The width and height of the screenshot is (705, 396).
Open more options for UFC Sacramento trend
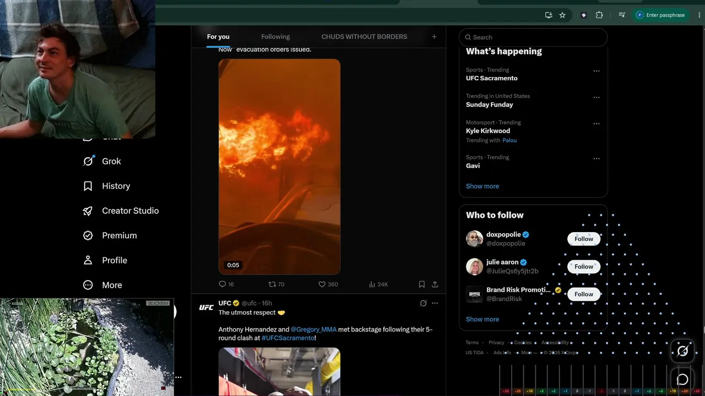tap(596, 71)
